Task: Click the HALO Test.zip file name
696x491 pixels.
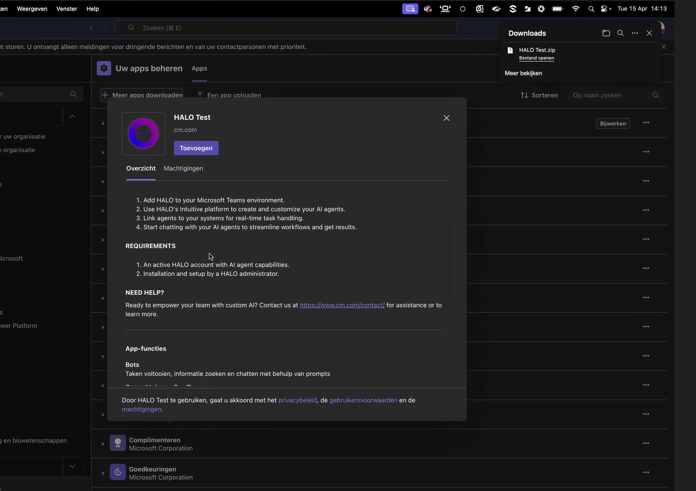Action: tap(537, 50)
